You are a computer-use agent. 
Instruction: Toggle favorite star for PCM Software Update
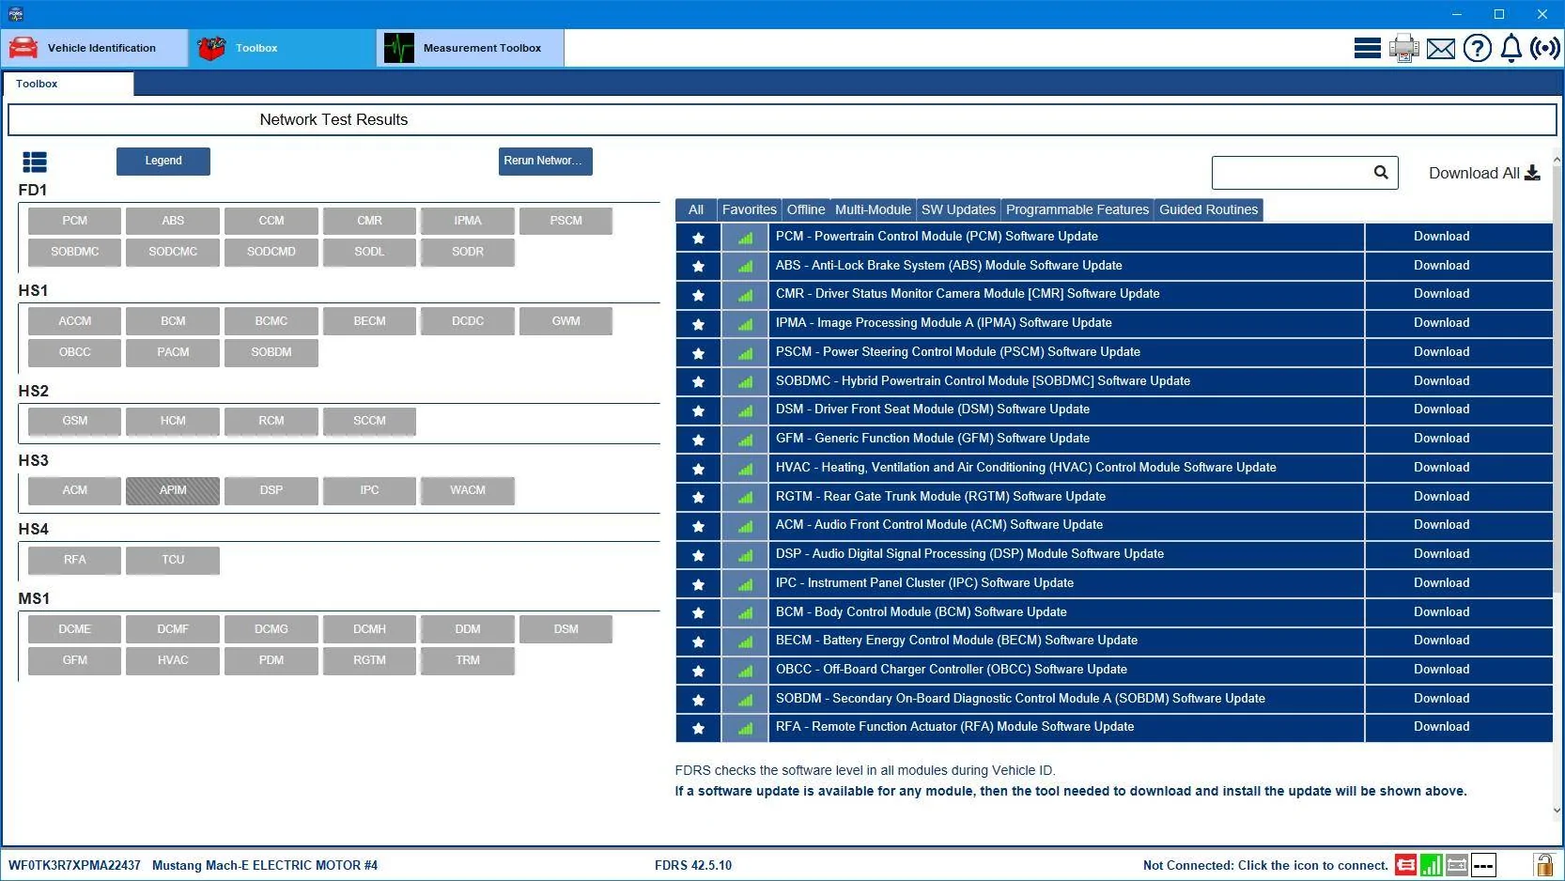point(698,238)
